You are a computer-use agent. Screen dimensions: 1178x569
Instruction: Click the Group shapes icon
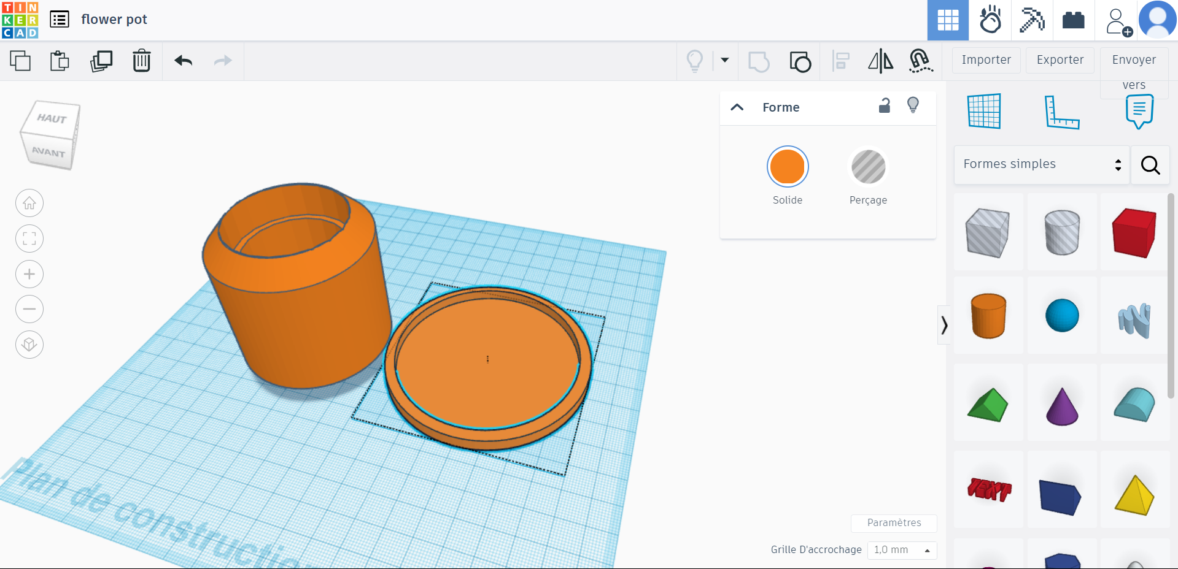tap(759, 61)
